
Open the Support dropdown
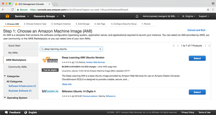[204, 16]
